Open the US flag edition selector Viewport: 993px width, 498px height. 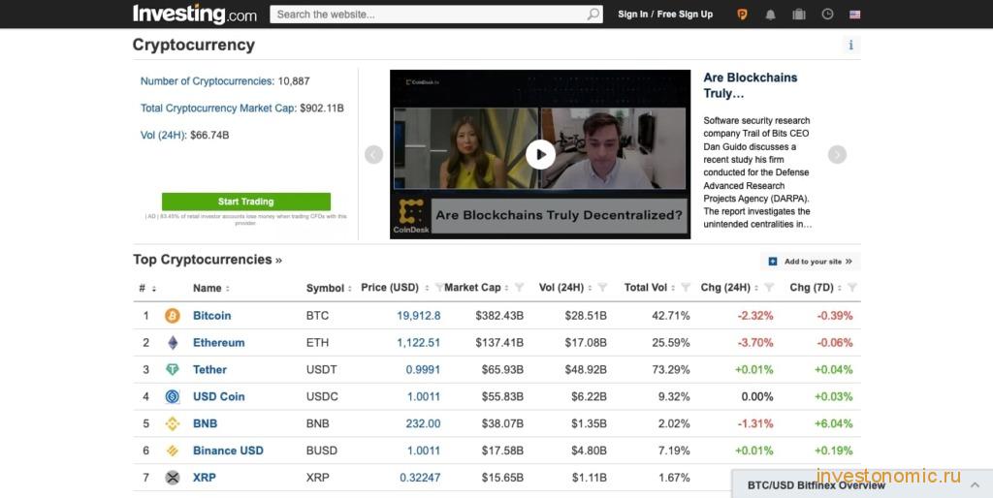[x=855, y=15]
